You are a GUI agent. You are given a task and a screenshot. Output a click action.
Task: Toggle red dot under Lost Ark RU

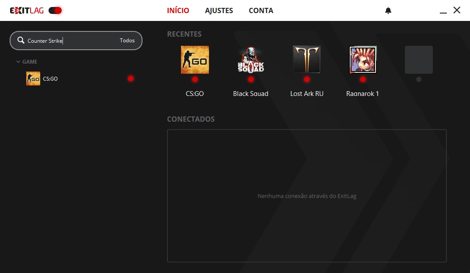306,79
